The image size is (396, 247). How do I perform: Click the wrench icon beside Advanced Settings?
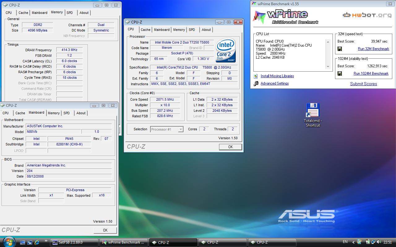point(256,84)
